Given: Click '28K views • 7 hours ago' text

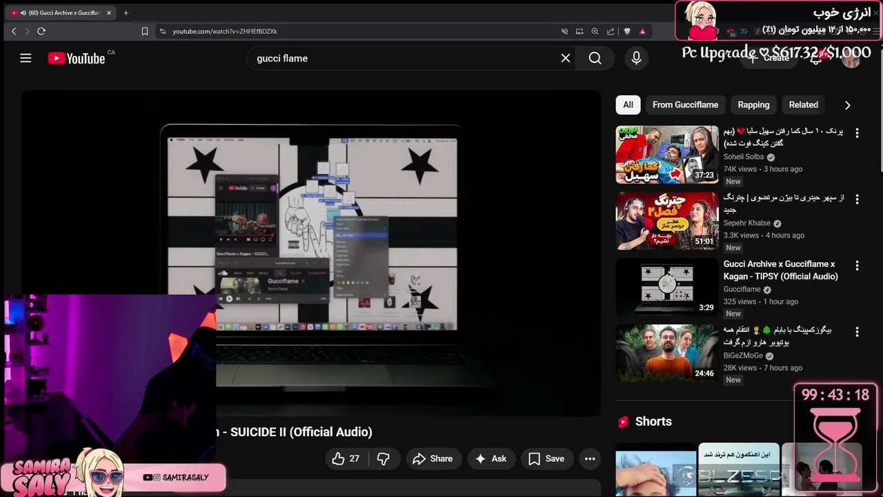Looking at the screenshot, I should 763,368.
